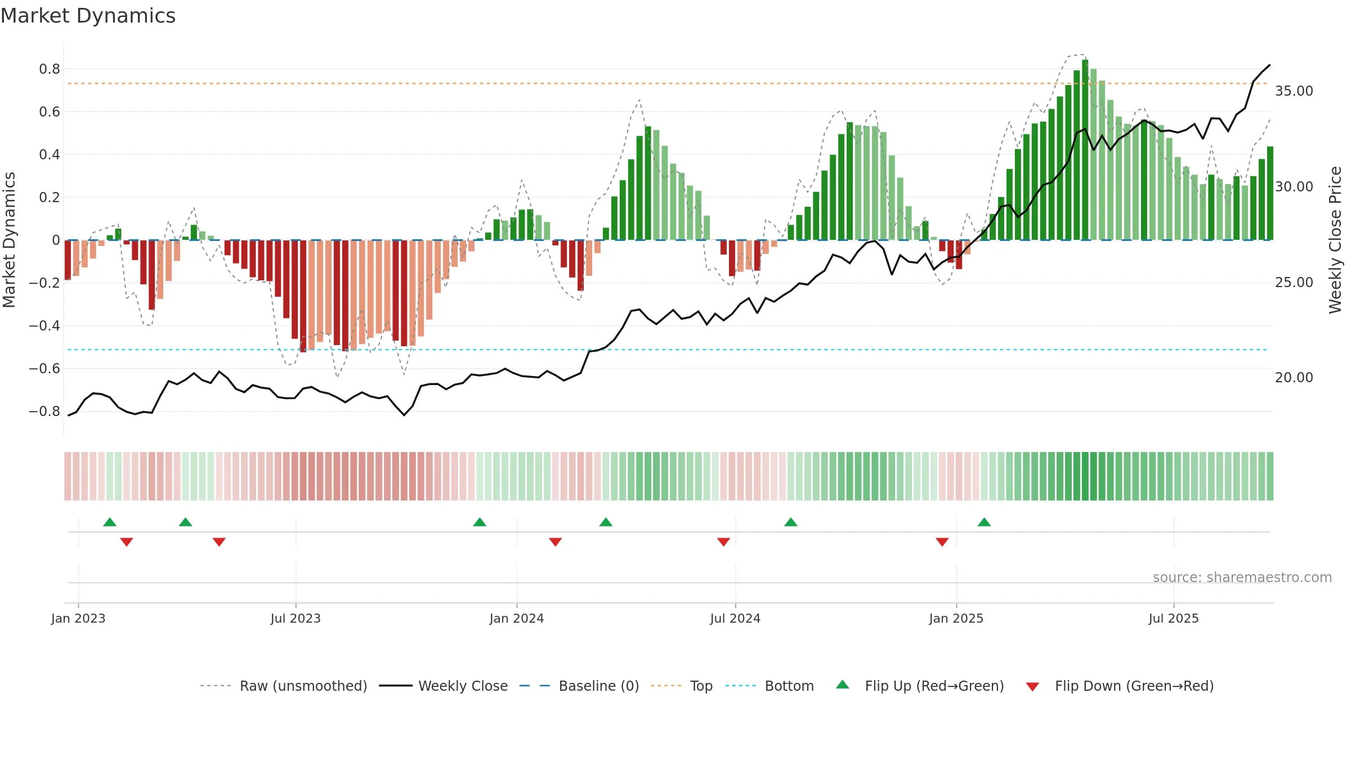Click the 'Jul 2024' x-axis label

(735, 618)
